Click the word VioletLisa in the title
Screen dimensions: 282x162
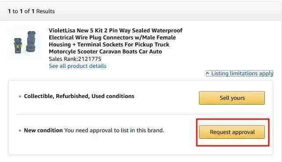tap(62, 31)
